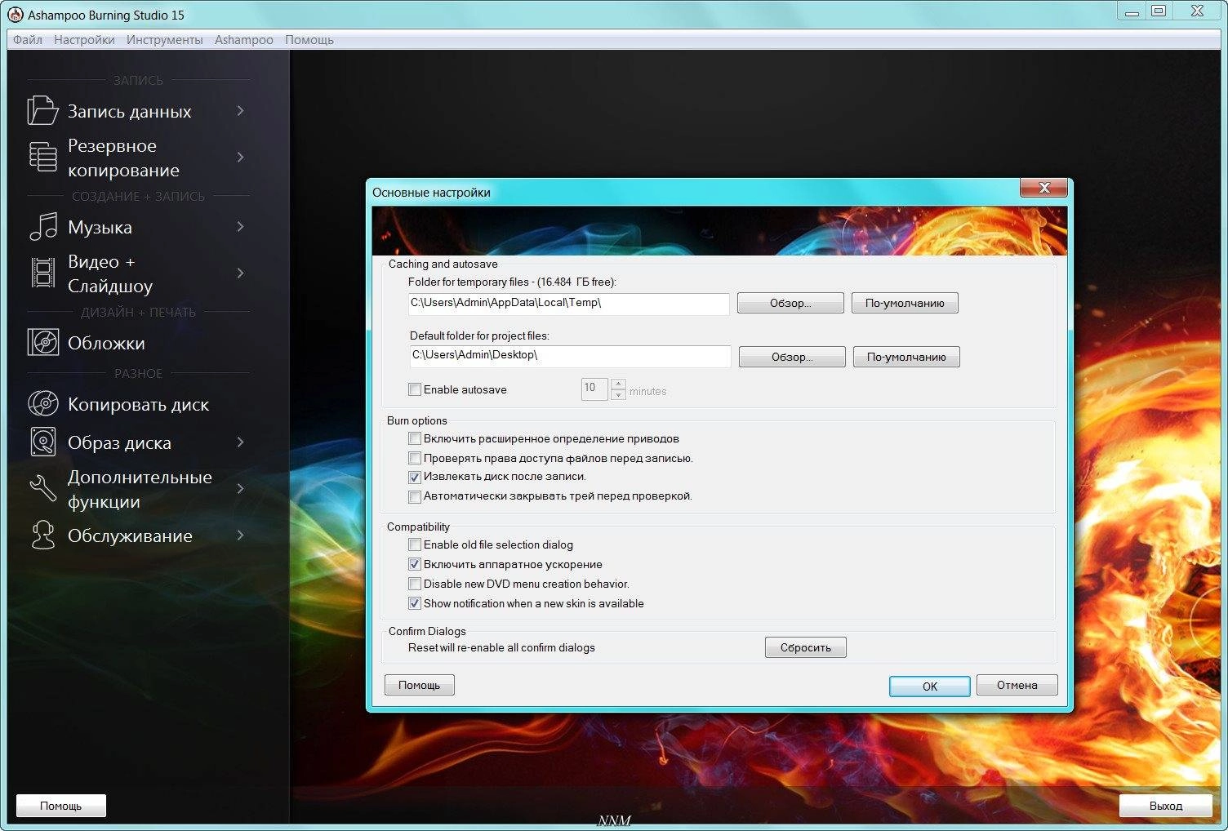
Task: Select Обложки in the sidebar
Action: [106, 343]
